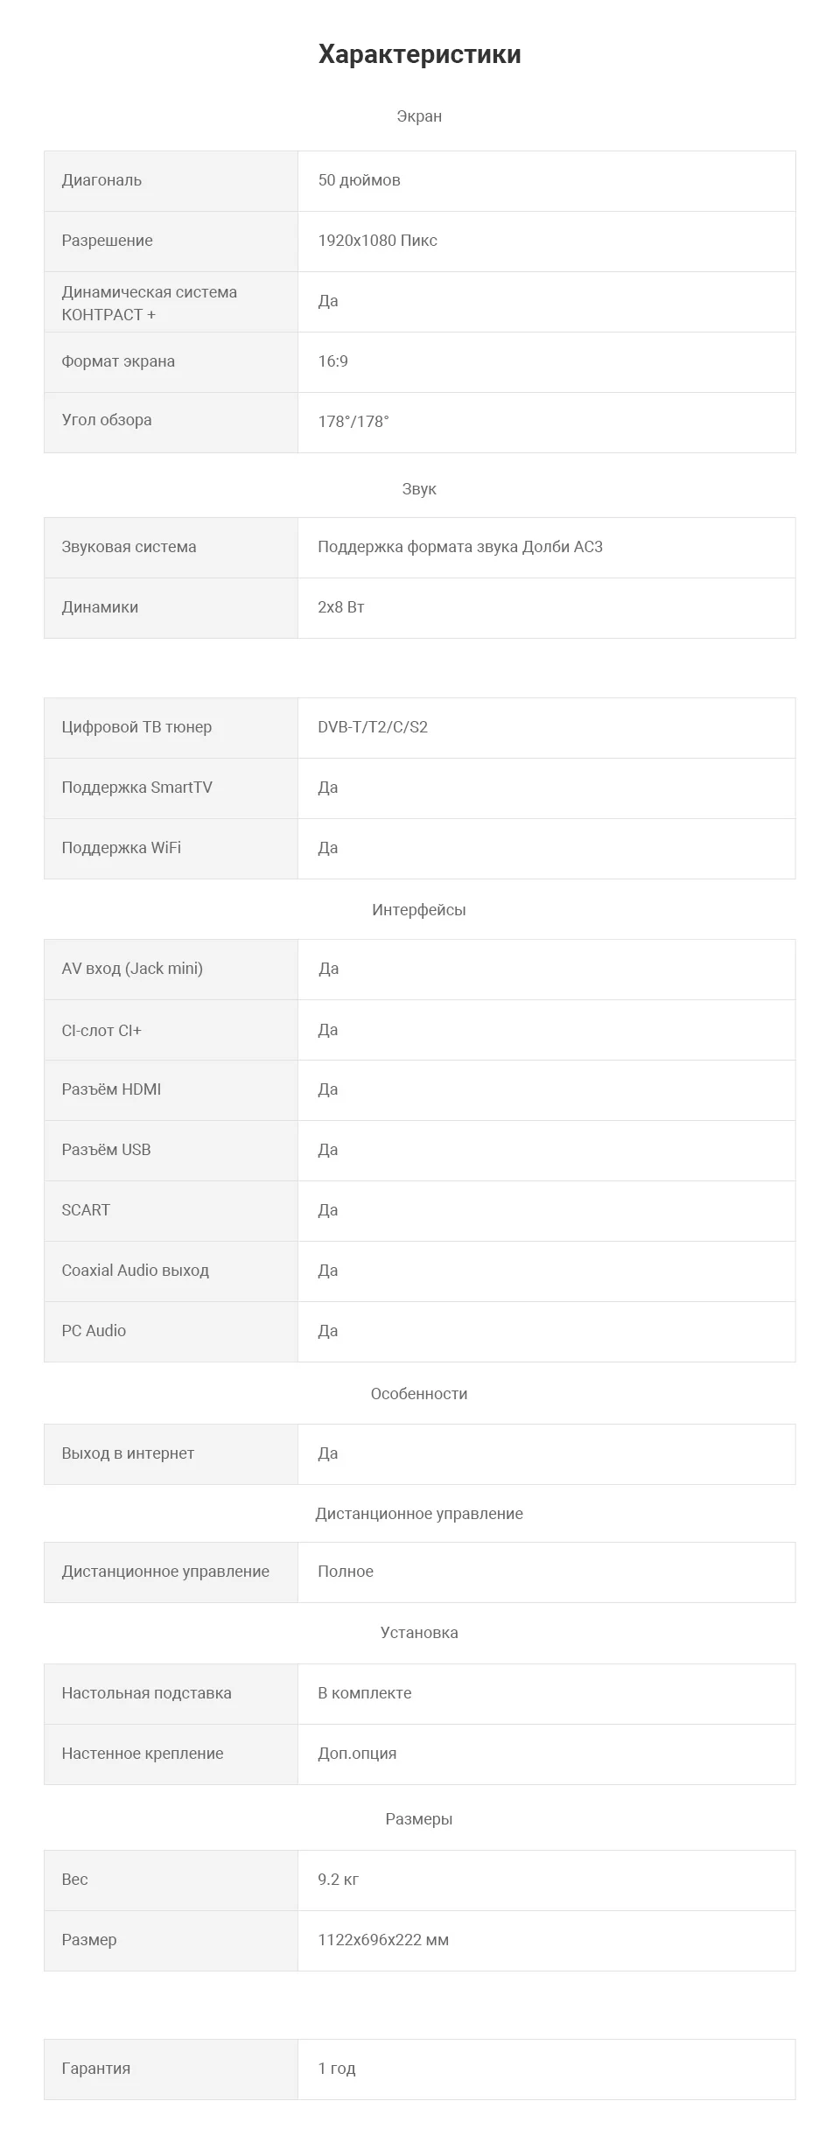Click the DVB-T/T2/C/S2 tuner value
Viewport: 840px width, 2150px height.
tap(373, 727)
